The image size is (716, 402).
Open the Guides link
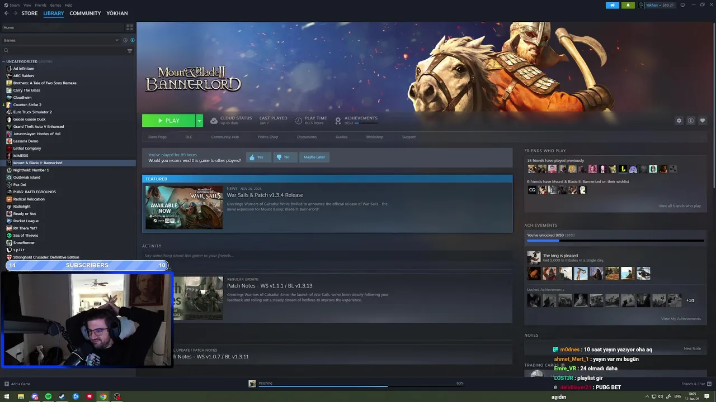click(341, 137)
